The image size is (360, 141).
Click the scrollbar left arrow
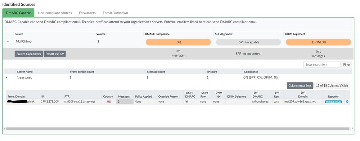click(x=4, y=129)
